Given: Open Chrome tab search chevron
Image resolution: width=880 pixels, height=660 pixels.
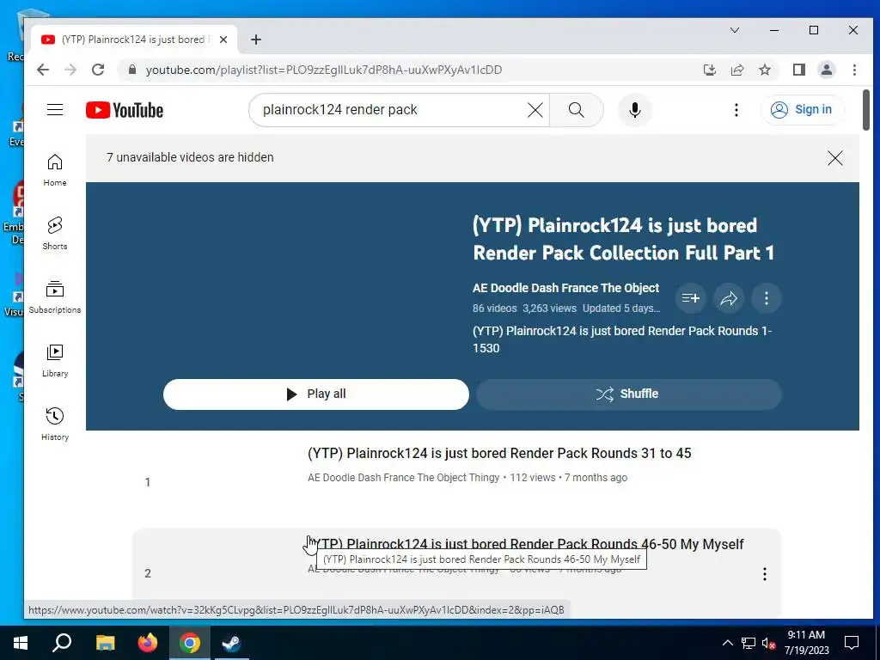Looking at the screenshot, I should (x=735, y=30).
